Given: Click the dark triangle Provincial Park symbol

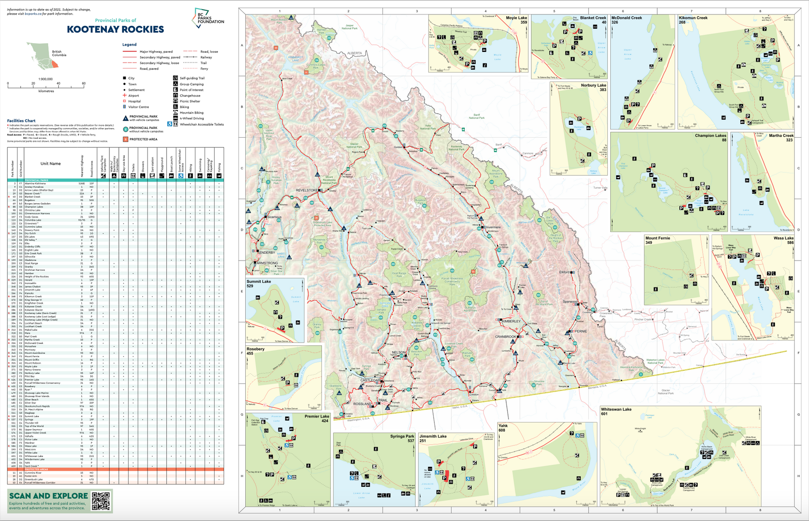Looking at the screenshot, I should coord(126,118).
